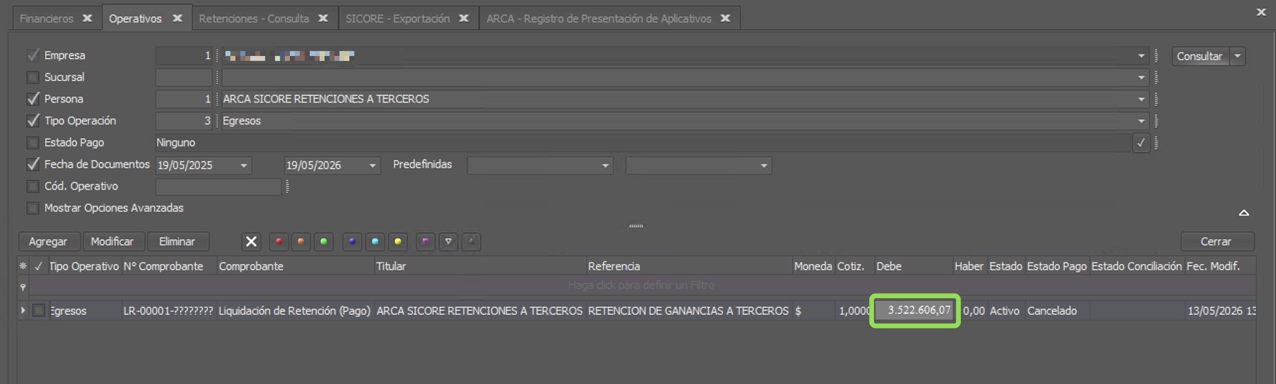The height and width of the screenshot is (384, 1276).
Task: Close the Financieros tab with its X
Action: [x=87, y=18]
